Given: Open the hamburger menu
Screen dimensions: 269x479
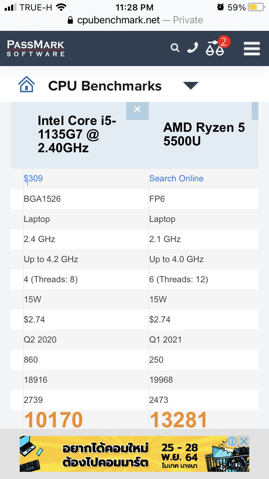Looking at the screenshot, I should click(252, 48).
